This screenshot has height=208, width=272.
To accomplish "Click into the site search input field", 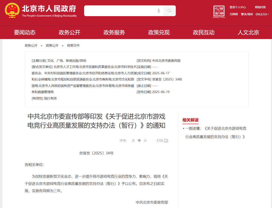I will [x=120, y=11].
